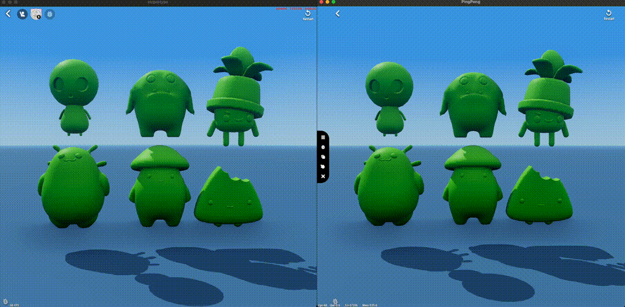The height and width of the screenshot is (307, 625).
Task: Select the bitten triangle blob in PingPong window
Action: click(x=539, y=195)
